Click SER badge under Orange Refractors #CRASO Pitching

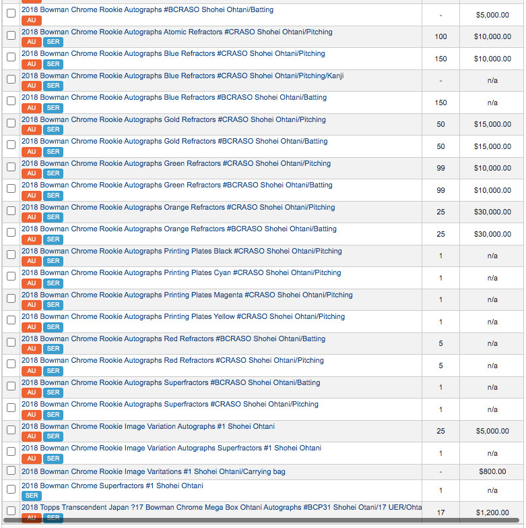[x=53, y=217]
